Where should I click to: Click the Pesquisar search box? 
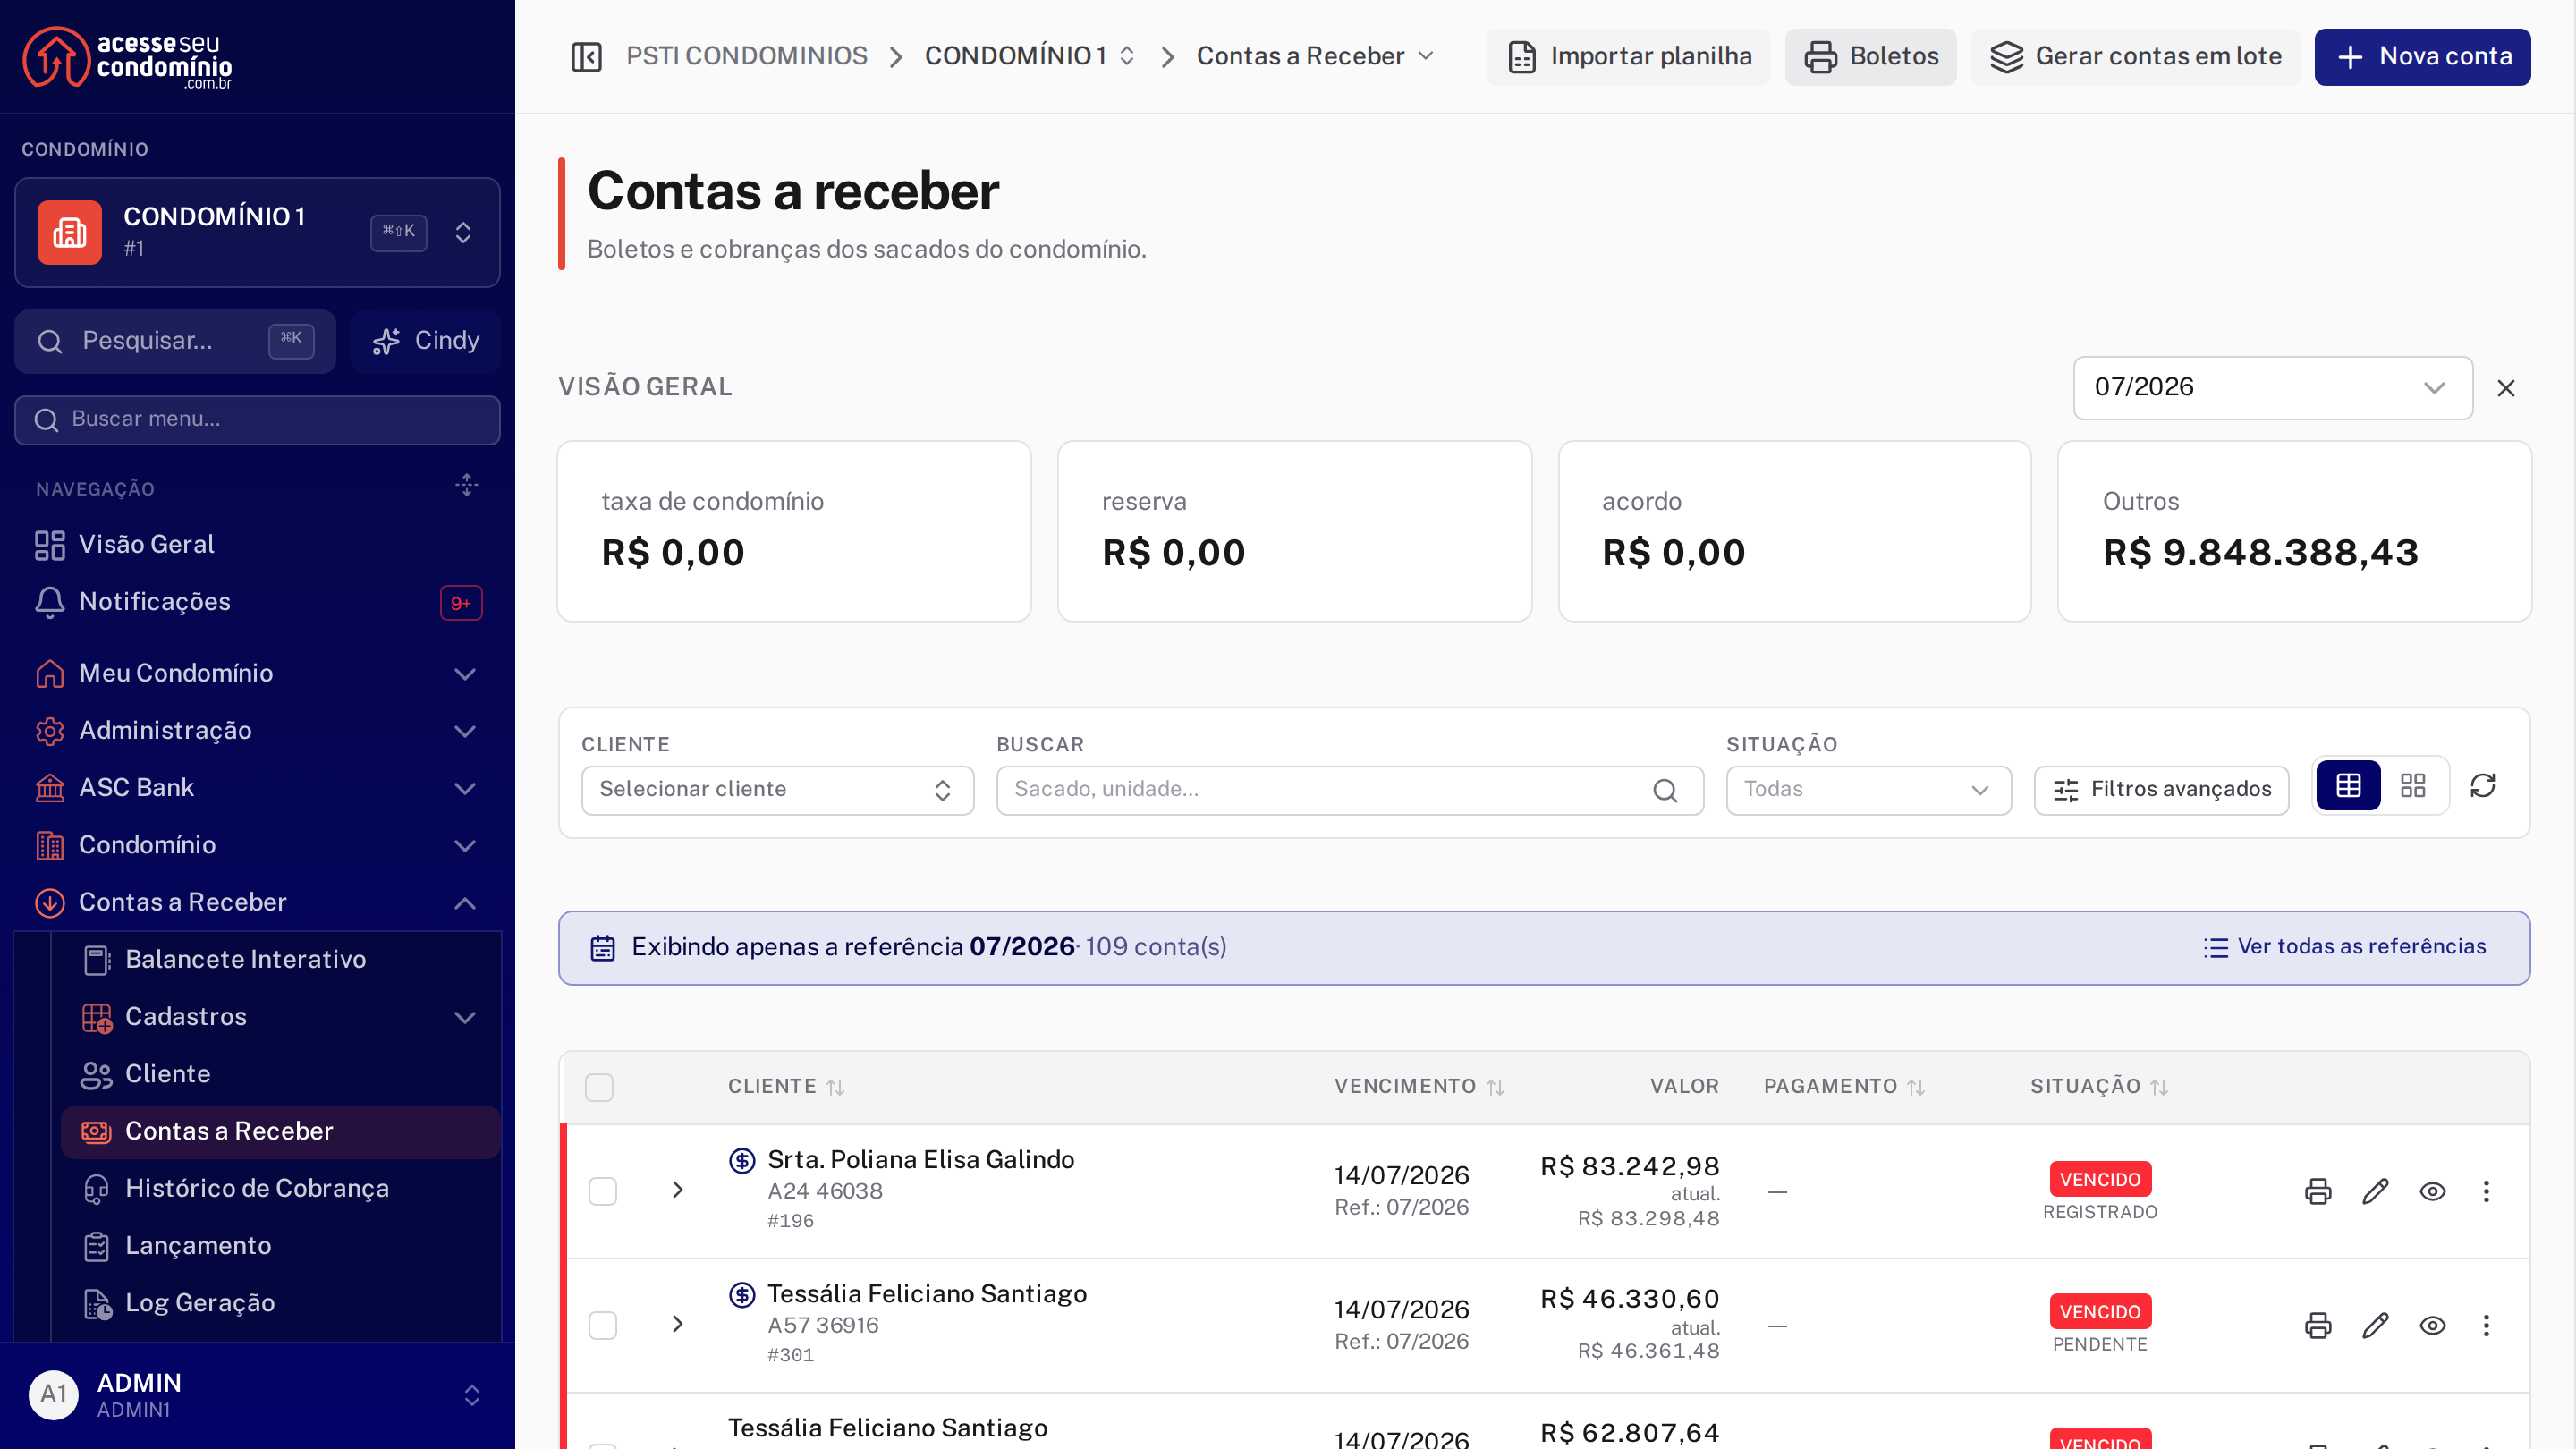click(175, 341)
